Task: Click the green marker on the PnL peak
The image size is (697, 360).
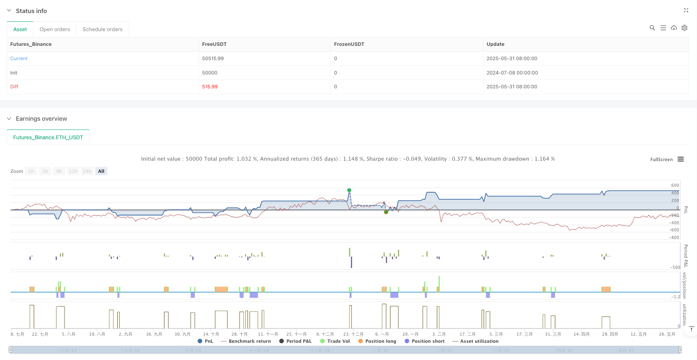Action: tap(349, 190)
